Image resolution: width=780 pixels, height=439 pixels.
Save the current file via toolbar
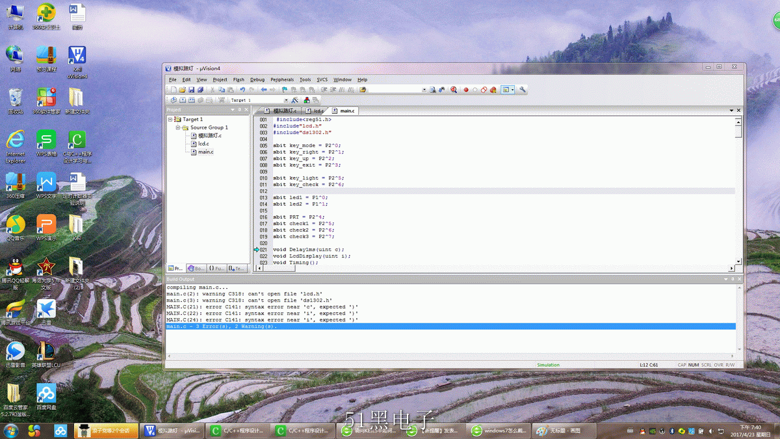click(x=191, y=90)
